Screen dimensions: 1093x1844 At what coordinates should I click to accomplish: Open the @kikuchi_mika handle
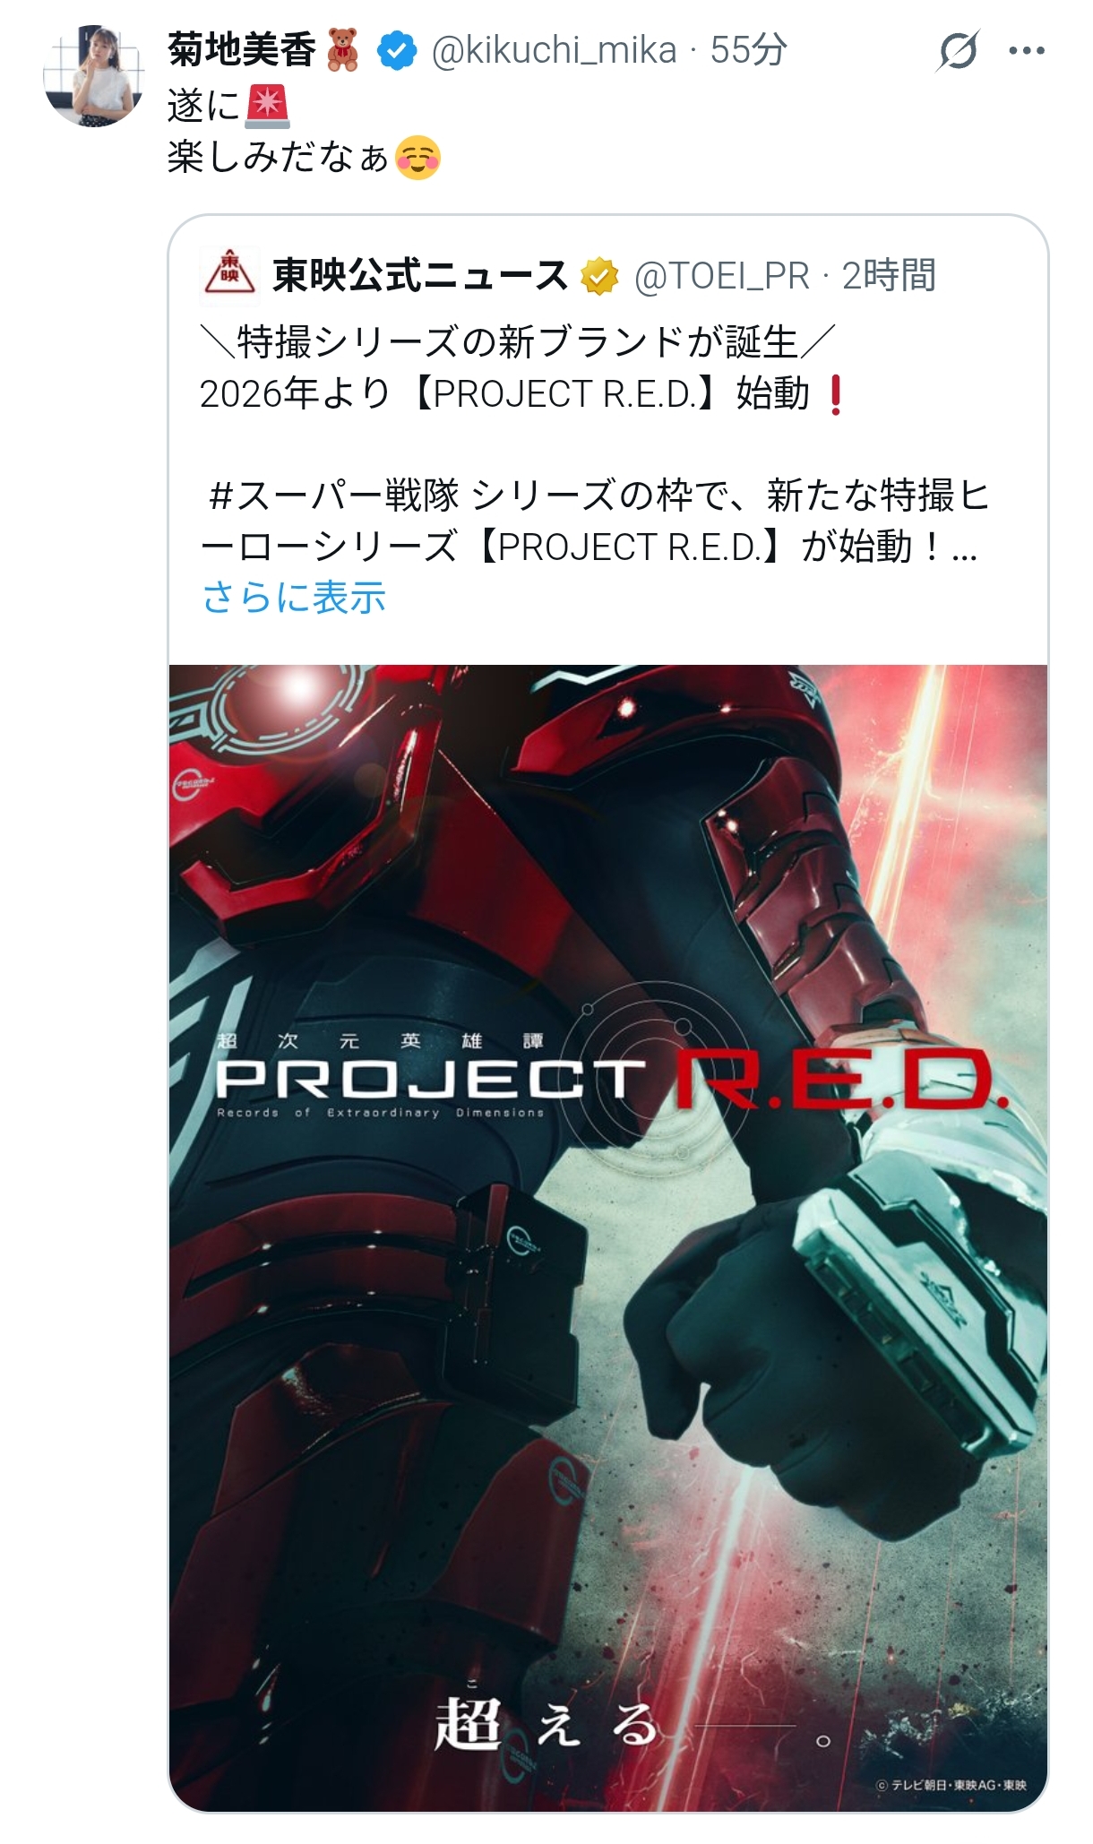[554, 50]
